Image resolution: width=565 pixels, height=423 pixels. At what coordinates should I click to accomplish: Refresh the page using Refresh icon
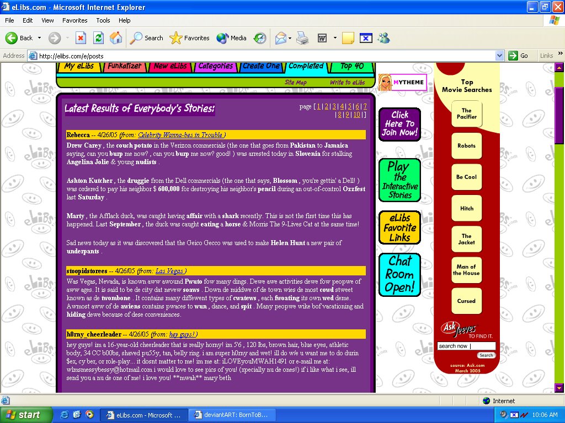[98, 38]
